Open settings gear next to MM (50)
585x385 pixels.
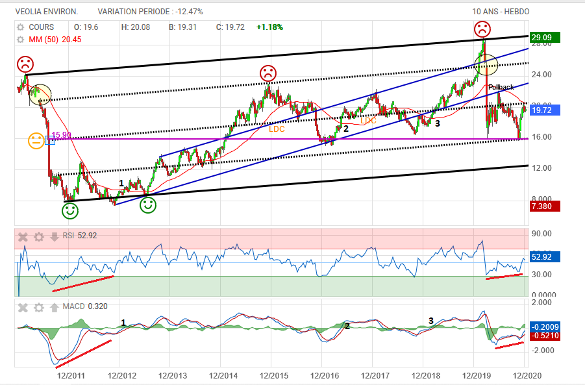(x=21, y=40)
